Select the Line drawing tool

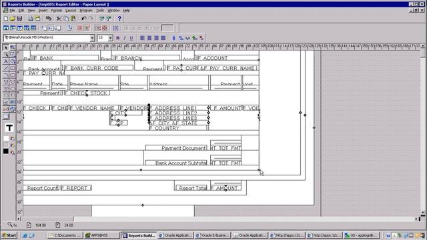tap(6, 68)
